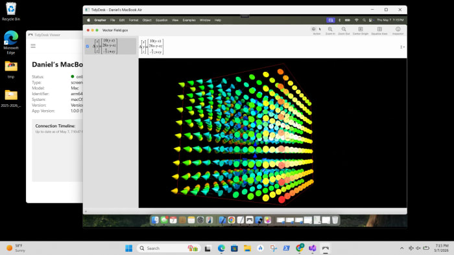Open File Explorer from the Windows taskbar

pyautogui.click(x=247, y=248)
